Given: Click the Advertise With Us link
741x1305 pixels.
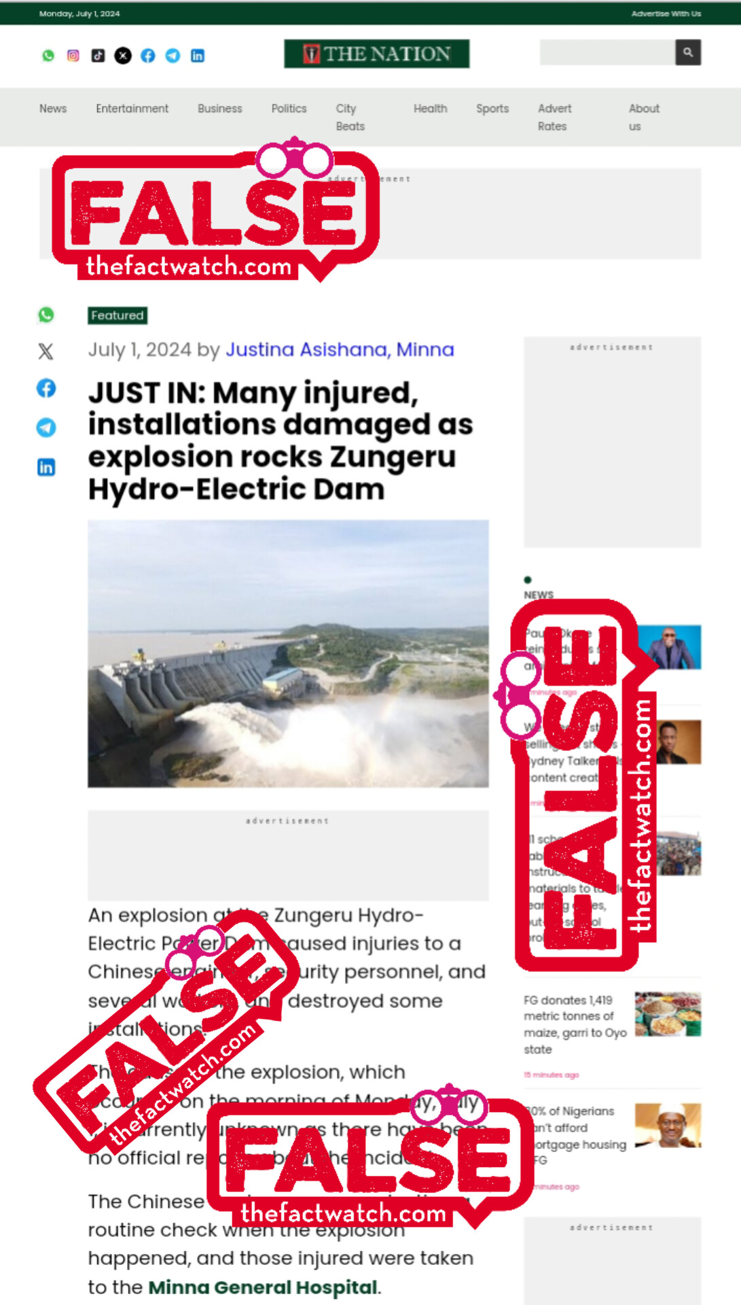Looking at the screenshot, I should (666, 14).
